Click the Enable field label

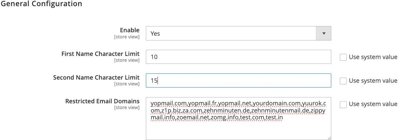pyautogui.click(x=130, y=30)
